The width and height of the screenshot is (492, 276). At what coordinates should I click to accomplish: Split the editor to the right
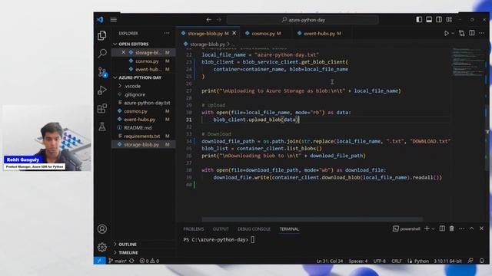click(x=471, y=33)
